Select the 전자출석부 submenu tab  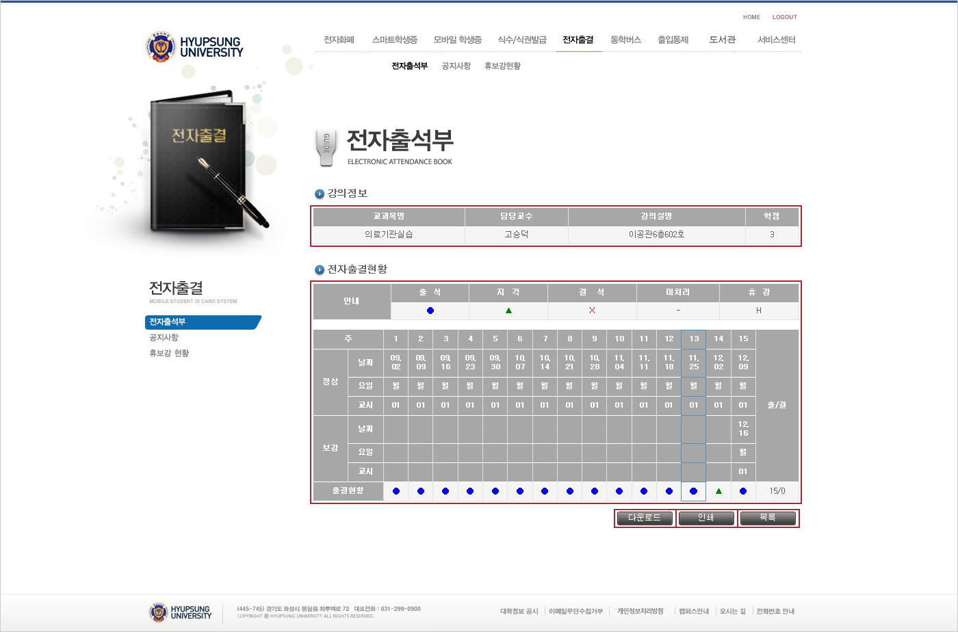pos(410,66)
